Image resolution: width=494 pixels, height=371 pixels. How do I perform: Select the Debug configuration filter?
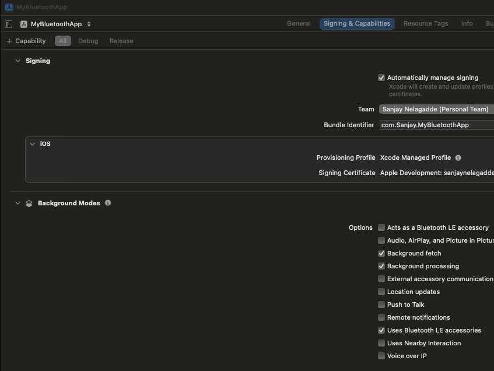[88, 41]
